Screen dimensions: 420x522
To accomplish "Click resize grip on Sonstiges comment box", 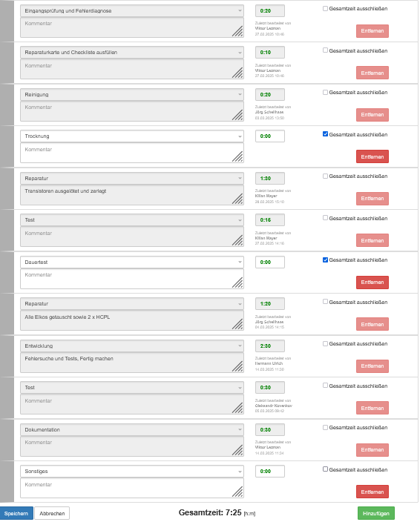I will click(x=237, y=492).
